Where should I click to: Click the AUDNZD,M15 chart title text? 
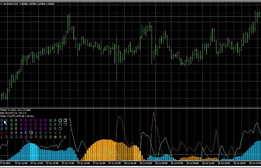(x=11, y=4)
